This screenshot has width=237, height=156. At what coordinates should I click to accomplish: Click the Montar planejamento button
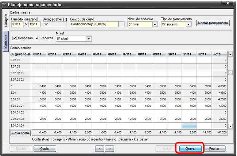(x=213, y=23)
